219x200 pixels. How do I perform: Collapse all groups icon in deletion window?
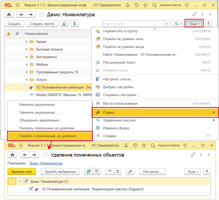click(x=110, y=171)
